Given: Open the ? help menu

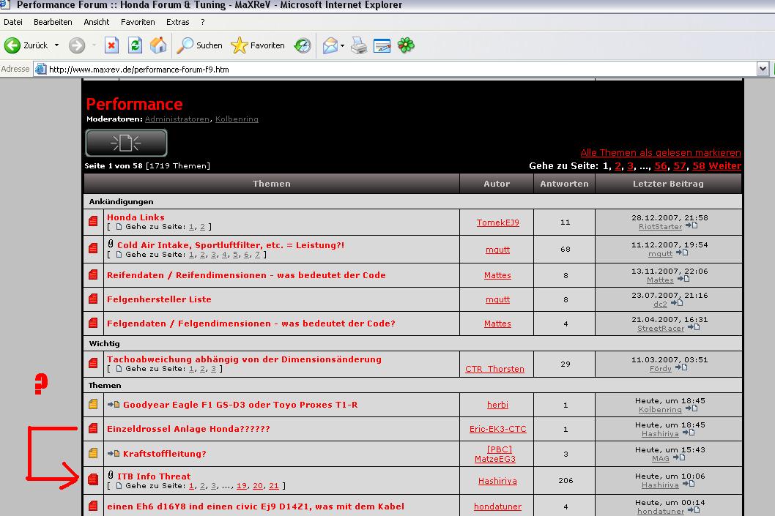Looking at the screenshot, I should tap(203, 22).
